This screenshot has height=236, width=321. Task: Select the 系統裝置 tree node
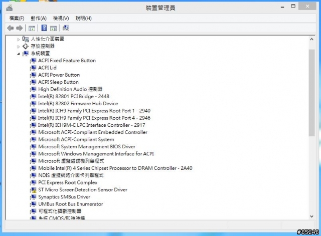point(40,54)
